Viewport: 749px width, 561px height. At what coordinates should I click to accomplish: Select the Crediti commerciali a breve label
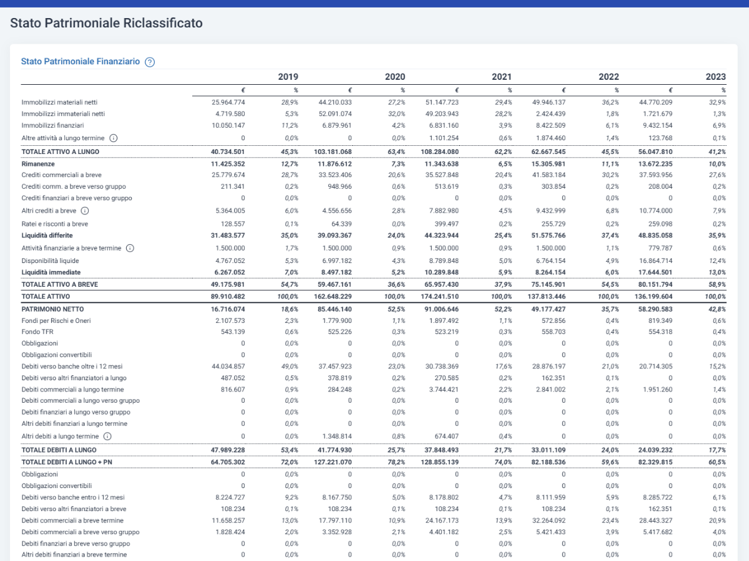click(x=62, y=175)
